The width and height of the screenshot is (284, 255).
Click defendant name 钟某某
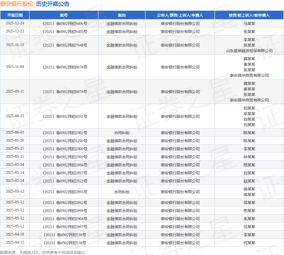[x=249, y=157]
